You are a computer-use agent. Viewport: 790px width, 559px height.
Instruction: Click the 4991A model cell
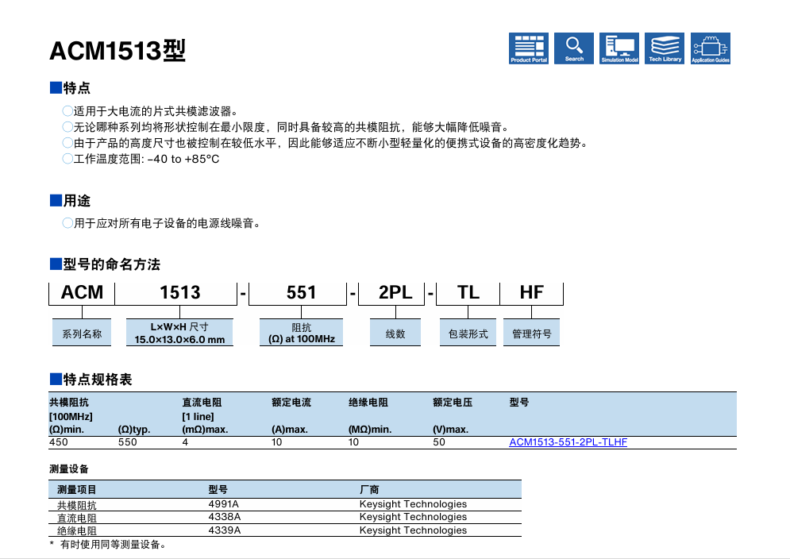pos(224,504)
